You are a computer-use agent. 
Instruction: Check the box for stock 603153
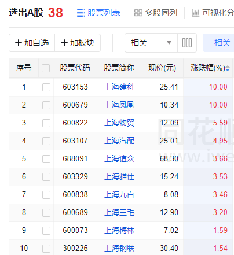tap(46, 87)
